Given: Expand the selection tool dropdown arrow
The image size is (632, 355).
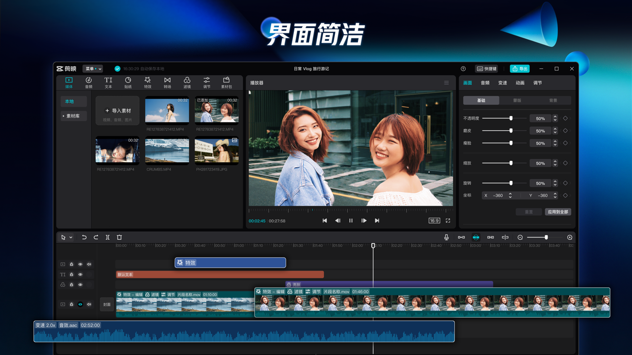Looking at the screenshot, I should point(71,237).
